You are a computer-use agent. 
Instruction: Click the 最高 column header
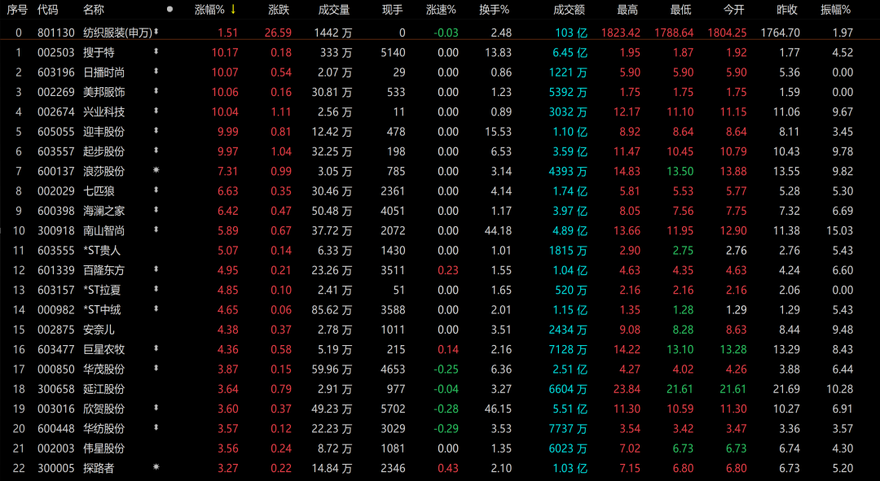(627, 10)
